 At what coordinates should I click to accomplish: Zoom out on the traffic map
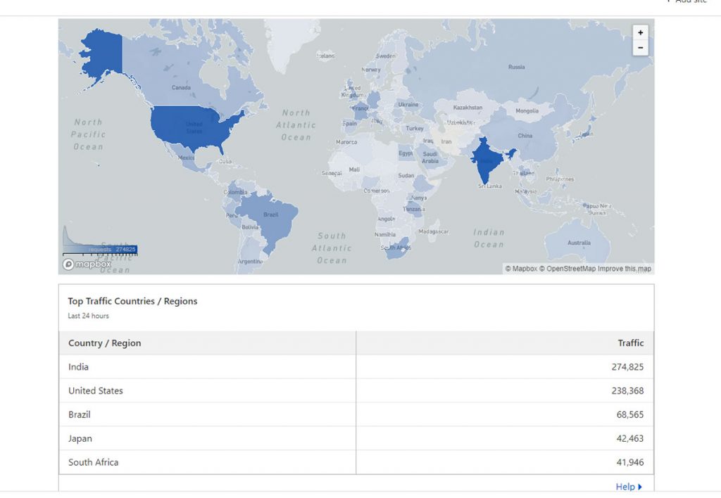click(640, 48)
